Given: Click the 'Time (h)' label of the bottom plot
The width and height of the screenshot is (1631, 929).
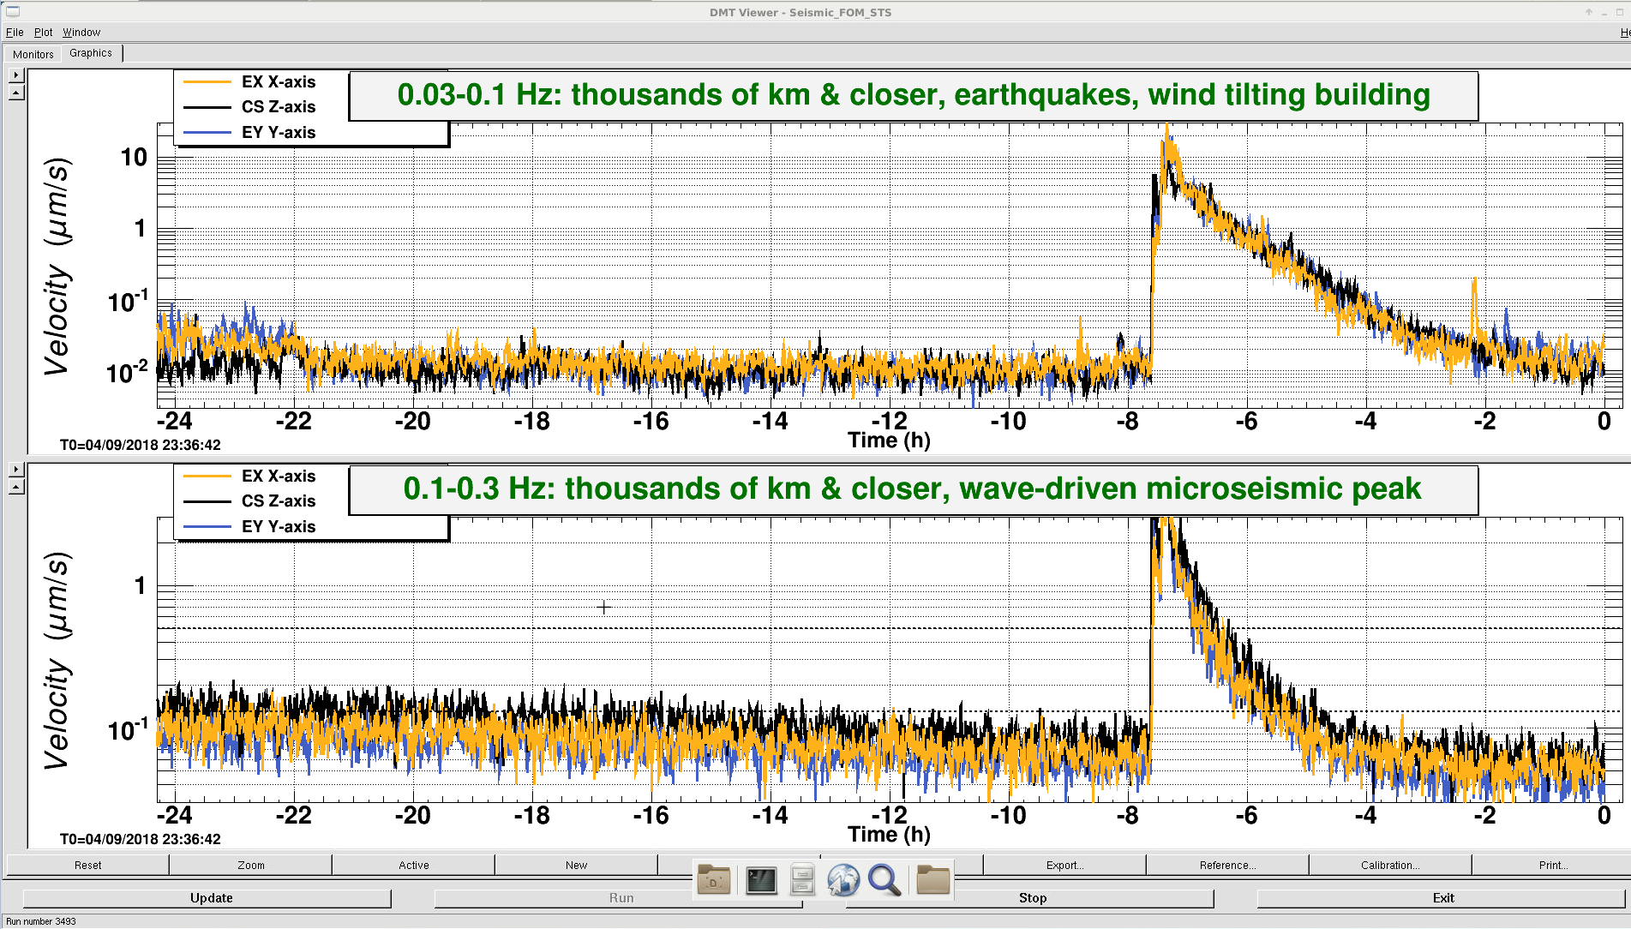Looking at the screenshot, I should point(889,835).
